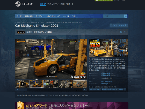The image size is (145, 109).
Task: Click the リアル tag
Action: [x=121, y=89]
